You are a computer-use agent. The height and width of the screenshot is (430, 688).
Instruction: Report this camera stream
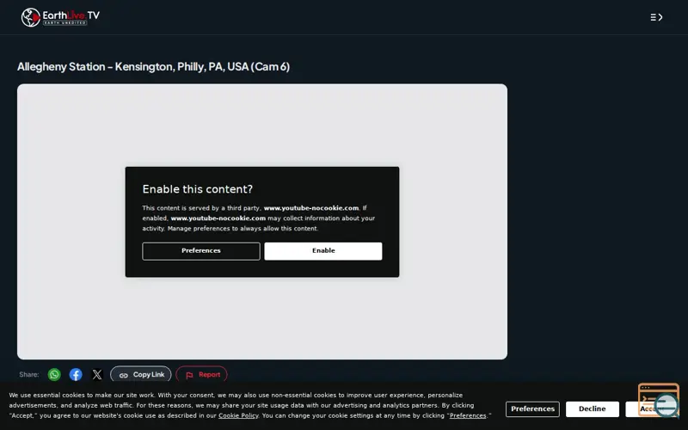202,374
